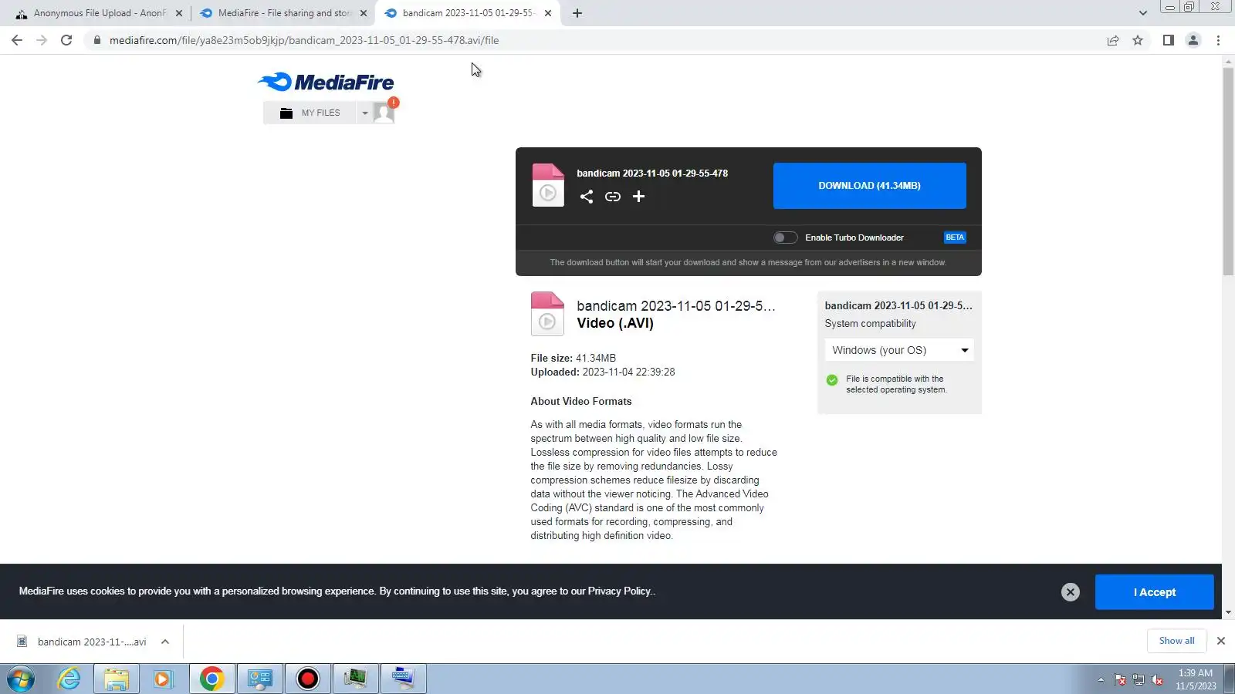Dismiss the cookie banner with the X icon
This screenshot has width=1235, height=694.
[1070, 591]
